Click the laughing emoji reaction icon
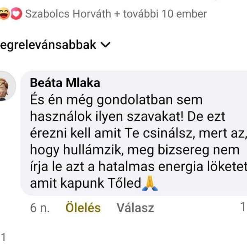 point(5,14)
